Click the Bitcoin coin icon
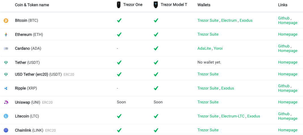The image size is (303, 135). point(6,21)
